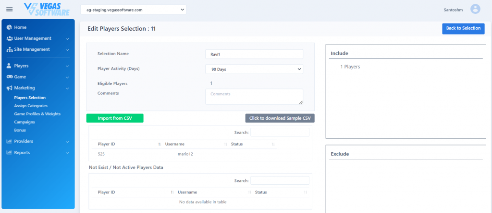Expand Players menu chevron
492x213 pixels.
67,67
